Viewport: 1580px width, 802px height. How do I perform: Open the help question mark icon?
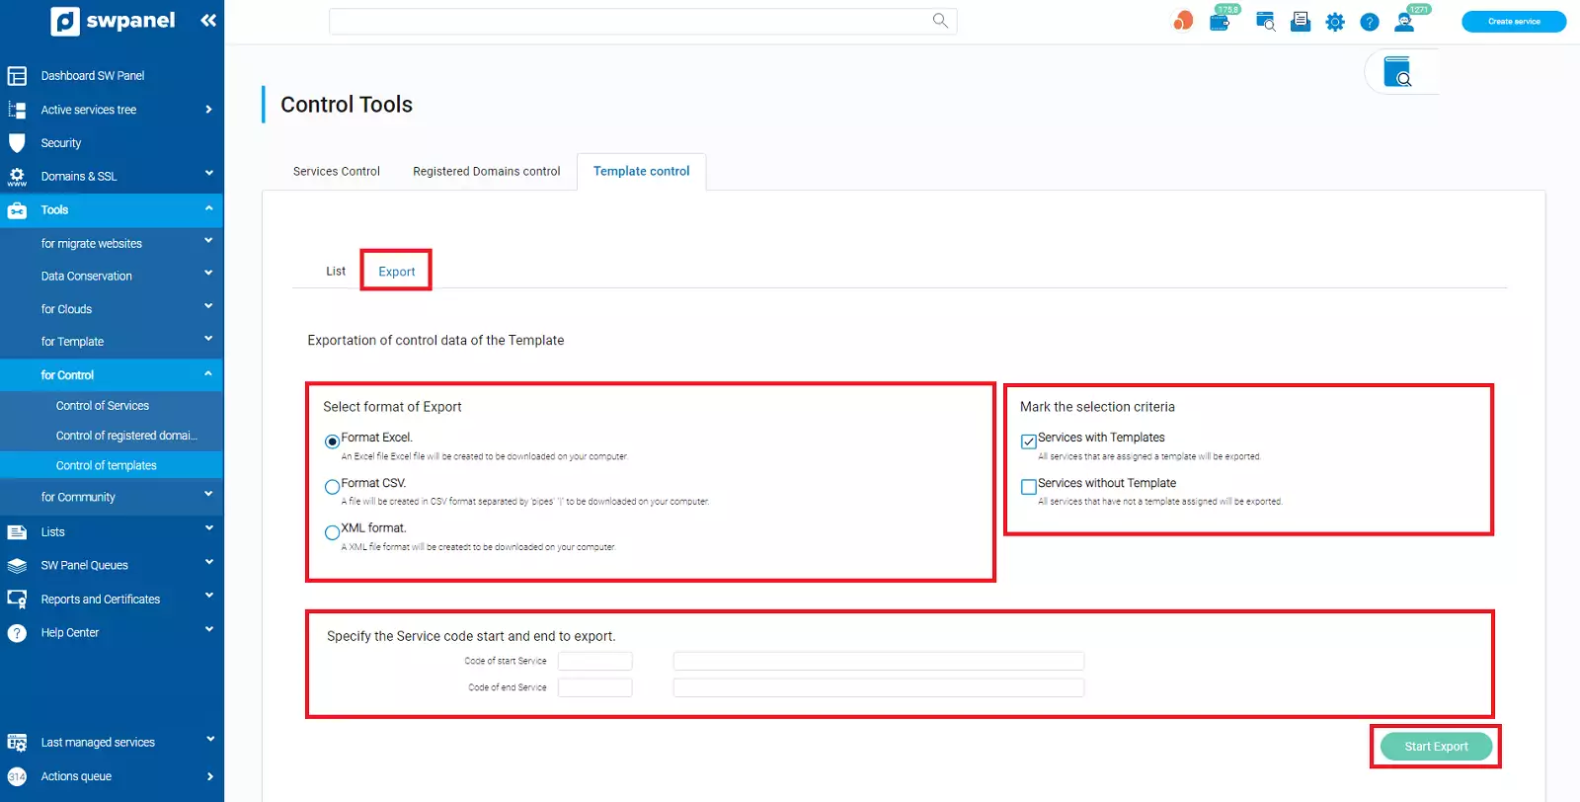(1369, 22)
